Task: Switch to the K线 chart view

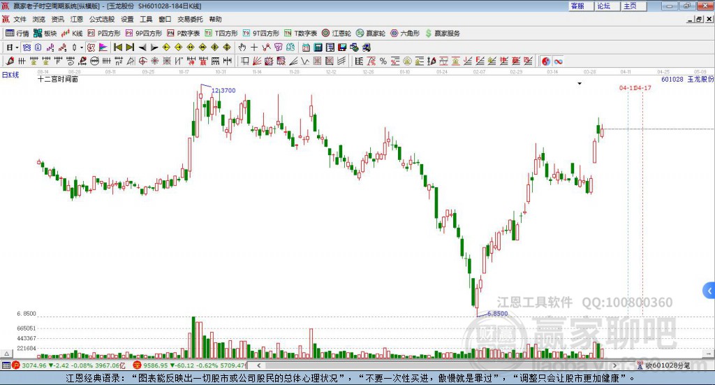Action: (72, 34)
